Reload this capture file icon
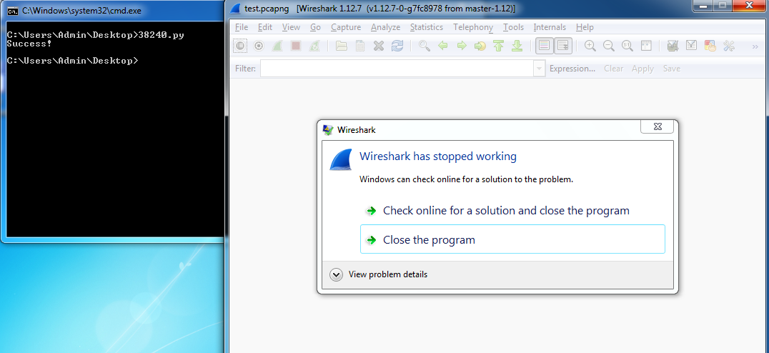The image size is (769, 353). point(397,46)
